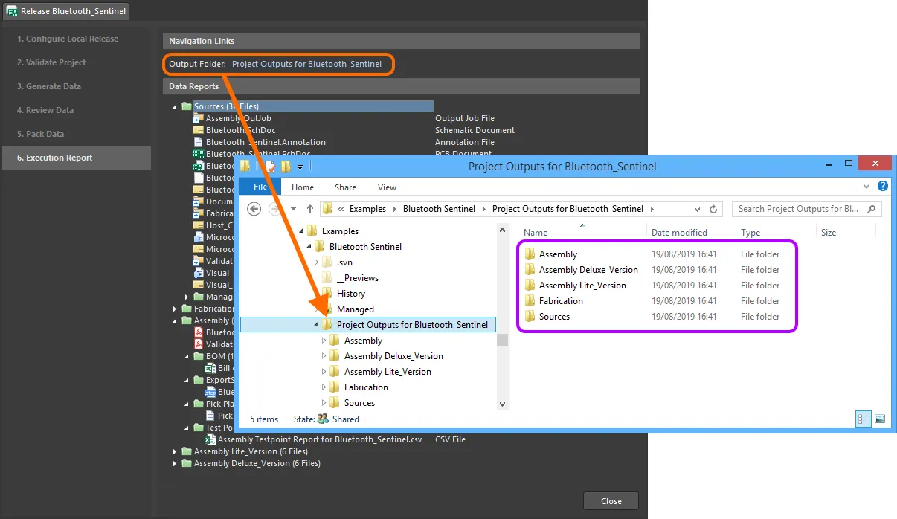Open Customize Quick Access Toolbar dropdown
The width and height of the screenshot is (897, 519).
point(300,167)
